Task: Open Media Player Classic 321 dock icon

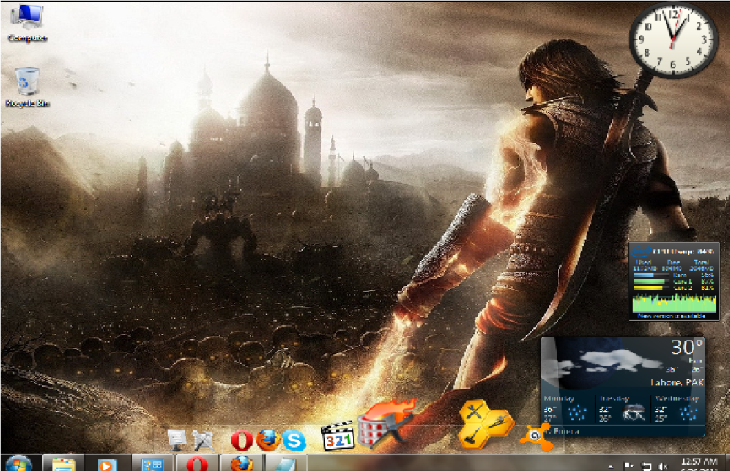Action: [x=337, y=436]
